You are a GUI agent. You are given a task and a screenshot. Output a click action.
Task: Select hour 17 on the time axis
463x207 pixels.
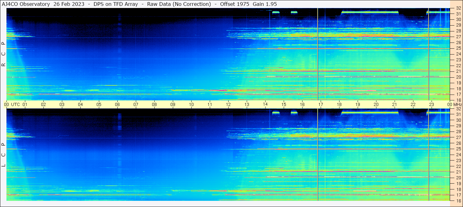pyautogui.click(x=321, y=104)
